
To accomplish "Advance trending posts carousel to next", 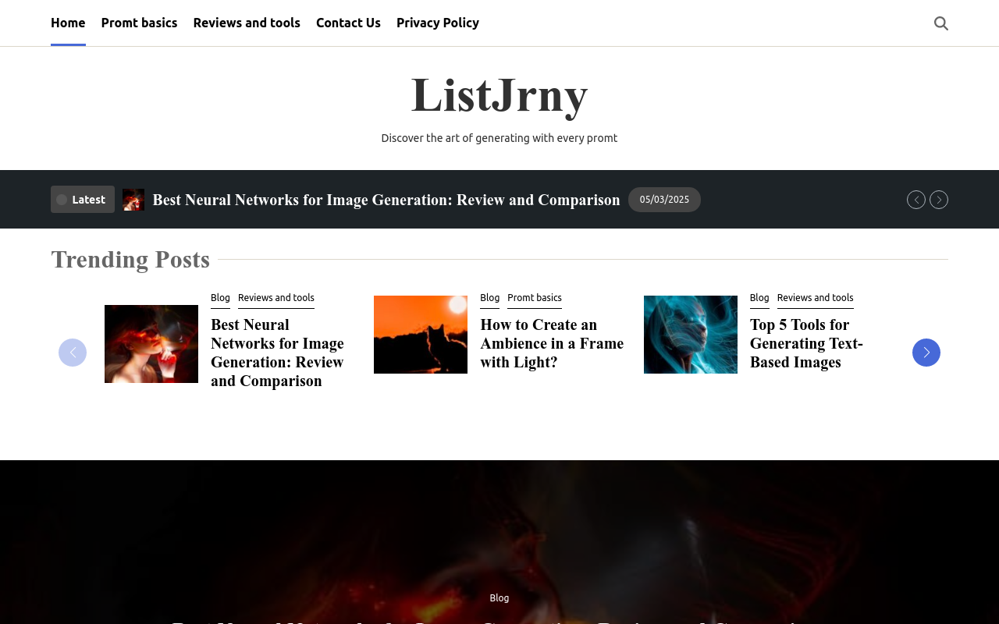I will (926, 353).
